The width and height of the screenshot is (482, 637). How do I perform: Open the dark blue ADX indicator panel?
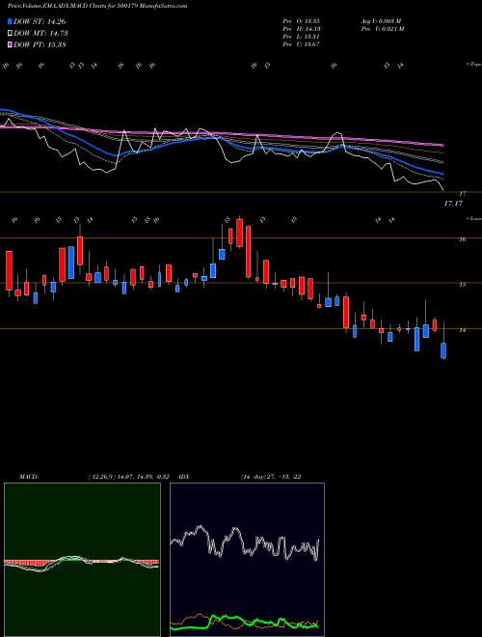[x=247, y=560]
